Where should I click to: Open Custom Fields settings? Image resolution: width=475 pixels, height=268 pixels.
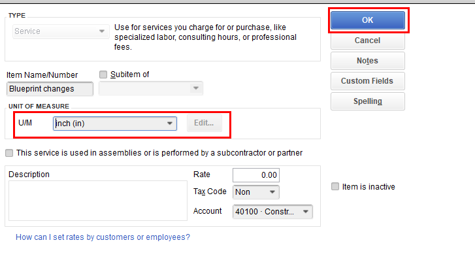click(x=367, y=81)
